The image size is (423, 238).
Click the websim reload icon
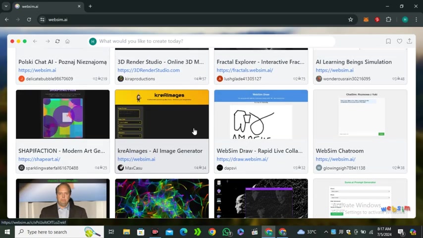coord(57,41)
